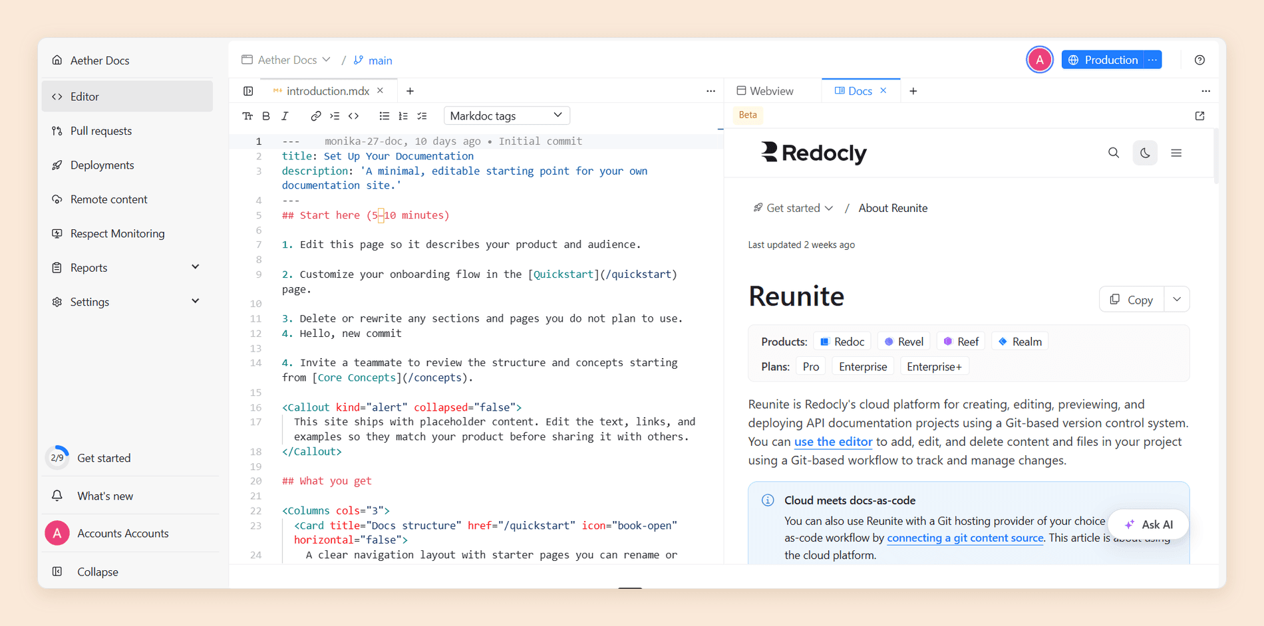Open Accounts Accounts profile
This screenshot has width=1264, height=626.
tap(127, 533)
